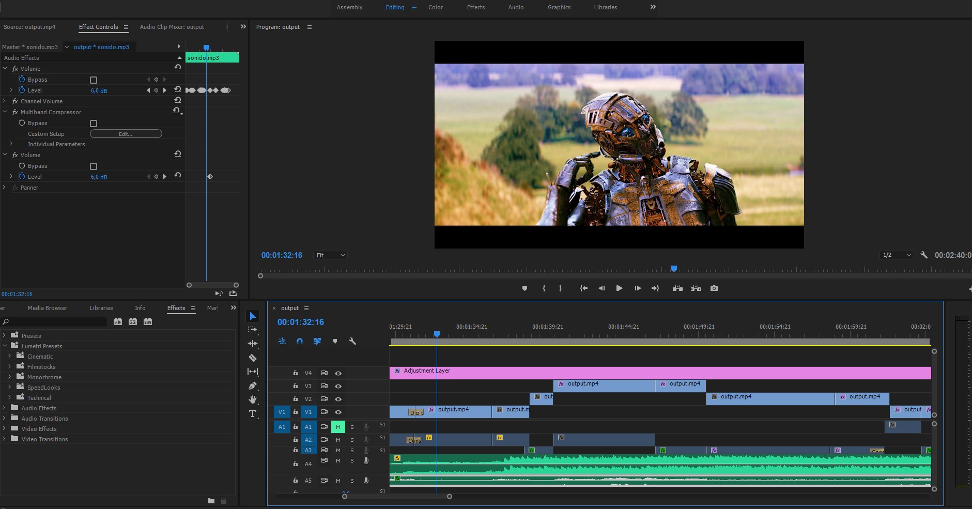This screenshot has height=509, width=972.
Task: Create new custom bin in Effects
Action: click(x=211, y=500)
